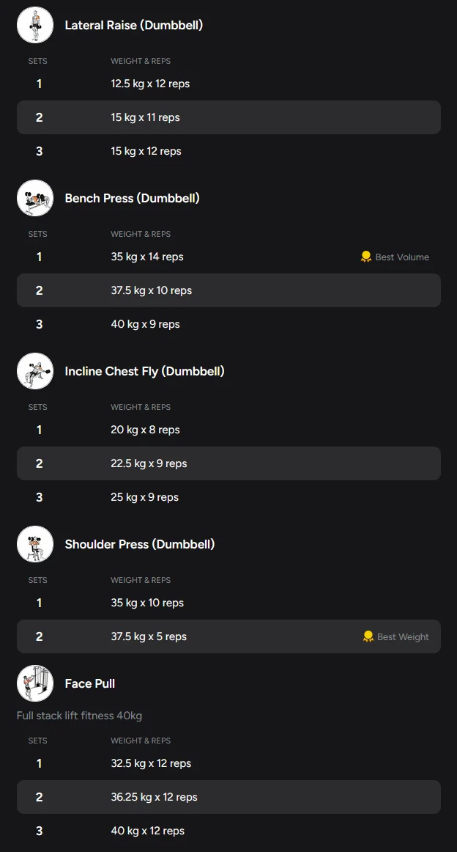This screenshot has width=457, height=852.
Task: Select the 37.5 kg x 5 reps row
Action: 228,636
